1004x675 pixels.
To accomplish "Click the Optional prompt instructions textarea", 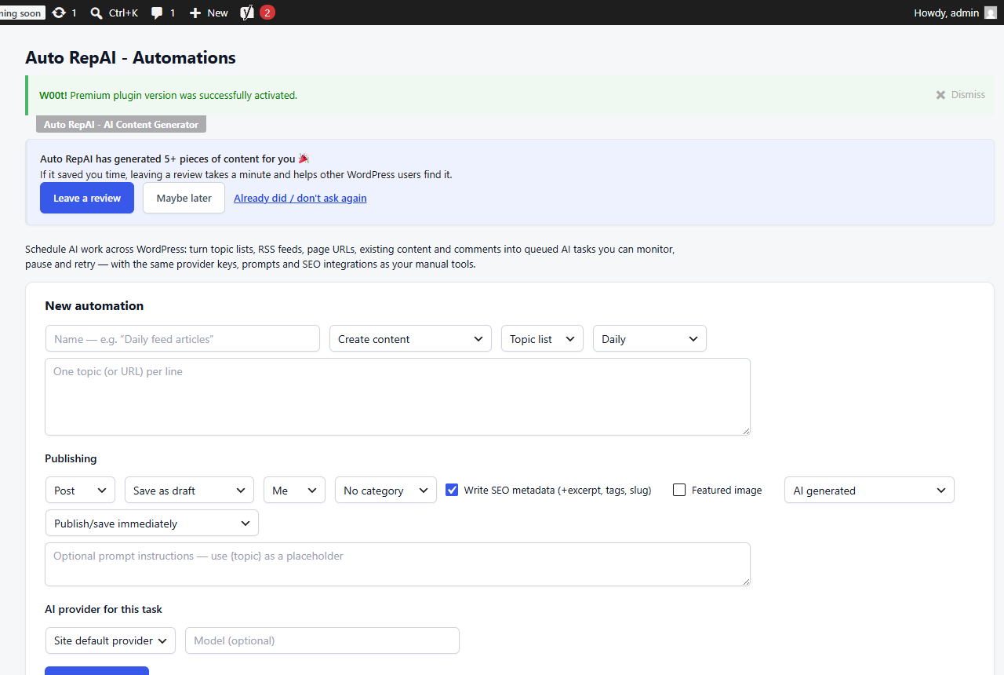I will 398,564.
